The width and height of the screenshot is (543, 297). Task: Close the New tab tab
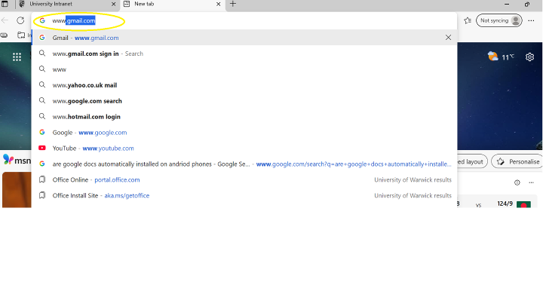[219, 5]
